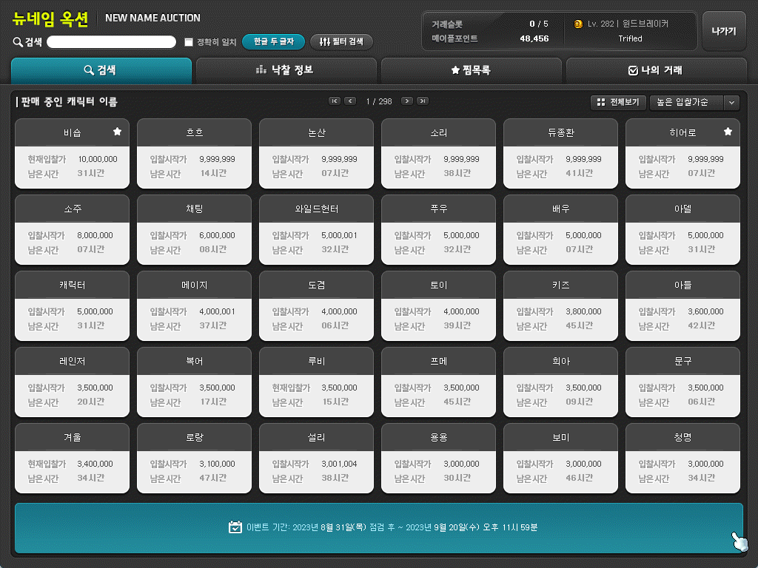Expand sort options with the chevron arrow
The width and height of the screenshot is (758, 568).
(732, 103)
